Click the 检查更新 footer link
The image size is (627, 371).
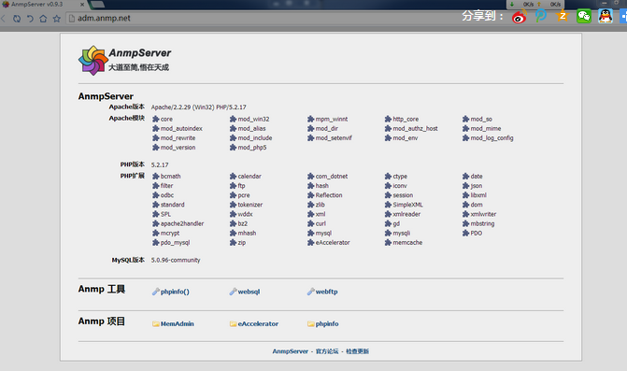pyautogui.click(x=358, y=351)
